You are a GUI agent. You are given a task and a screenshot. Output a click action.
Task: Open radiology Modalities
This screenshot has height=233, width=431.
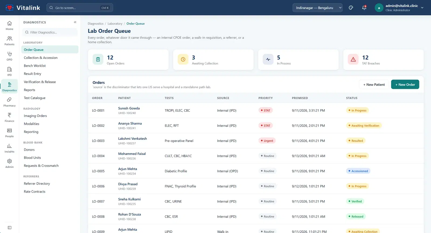(x=50, y=124)
